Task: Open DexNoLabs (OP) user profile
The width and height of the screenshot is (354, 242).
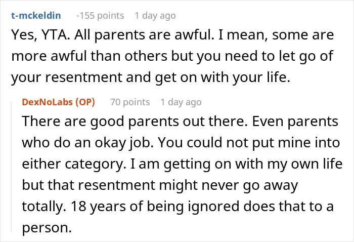Action: click(x=58, y=102)
